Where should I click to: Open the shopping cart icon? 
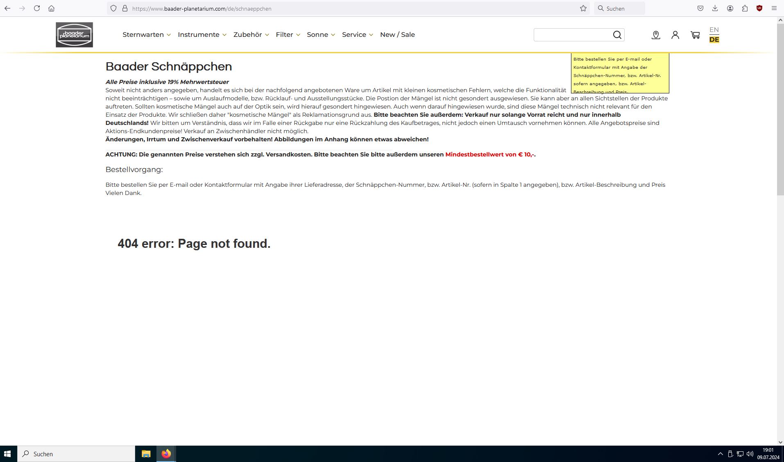(695, 35)
